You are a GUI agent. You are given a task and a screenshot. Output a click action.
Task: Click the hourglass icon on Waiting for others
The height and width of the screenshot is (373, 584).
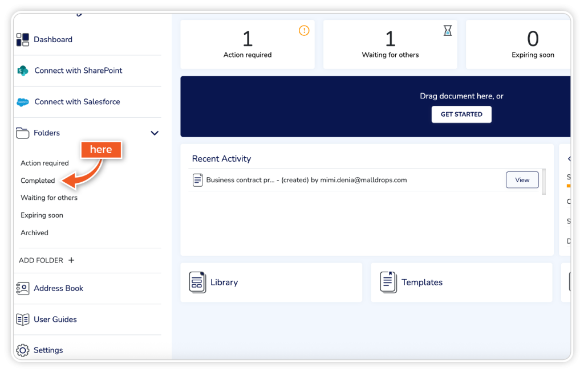448,31
